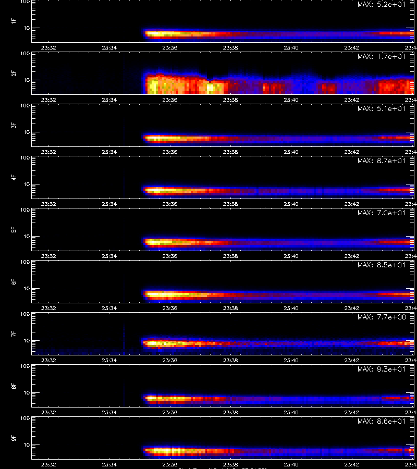Select the MAX: 9.3e+01 annotation
This screenshot has width=417, height=469.
pos(382,369)
